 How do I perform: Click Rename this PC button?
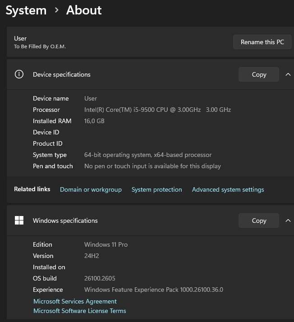[262, 42]
